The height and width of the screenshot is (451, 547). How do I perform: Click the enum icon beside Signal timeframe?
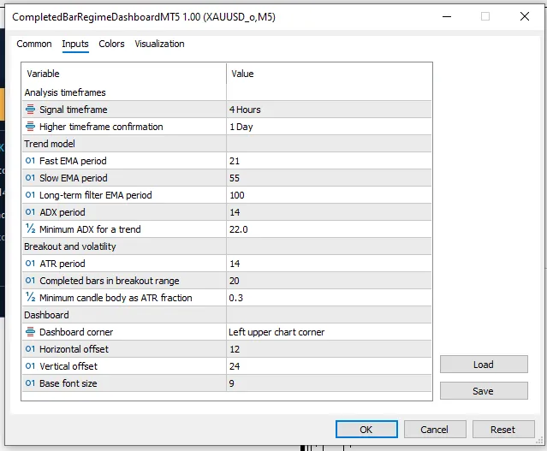[x=30, y=110]
